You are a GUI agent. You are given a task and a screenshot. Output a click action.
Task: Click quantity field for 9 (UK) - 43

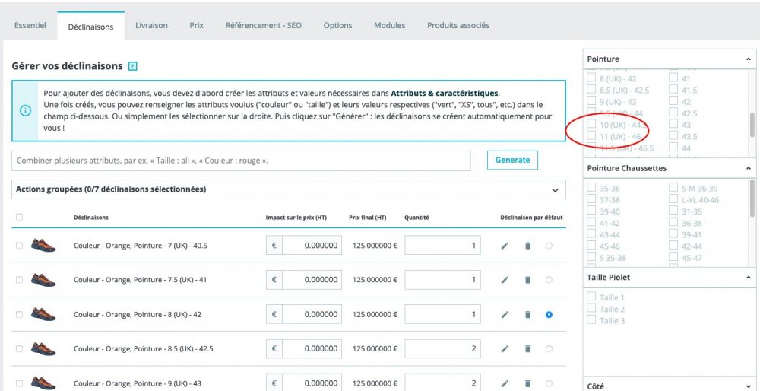[442, 383]
